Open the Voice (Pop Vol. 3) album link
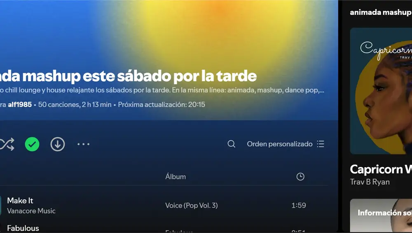The image size is (412, 233). pyautogui.click(x=192, y=205)
